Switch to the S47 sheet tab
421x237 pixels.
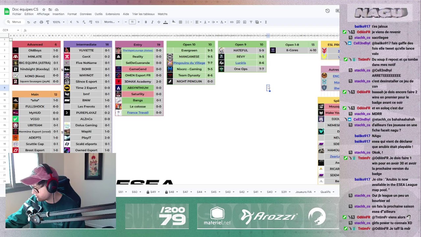click(x=186, y=192)
